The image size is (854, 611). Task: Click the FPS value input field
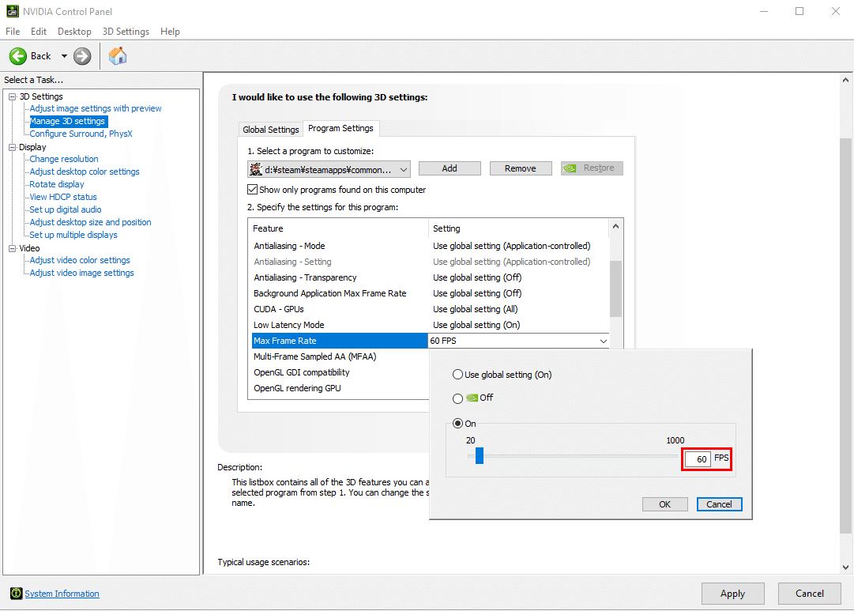(698, 459)
